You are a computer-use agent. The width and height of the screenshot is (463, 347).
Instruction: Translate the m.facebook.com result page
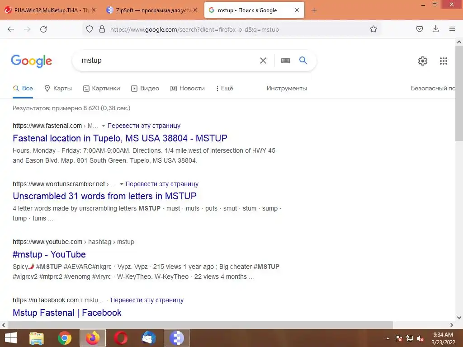click(x=147, y=300)
